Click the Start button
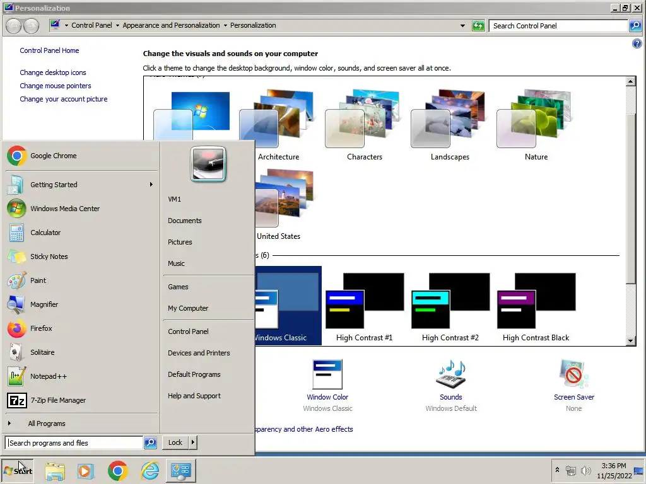Viewport: 646px width, 484px height. [x=18, y=471]
